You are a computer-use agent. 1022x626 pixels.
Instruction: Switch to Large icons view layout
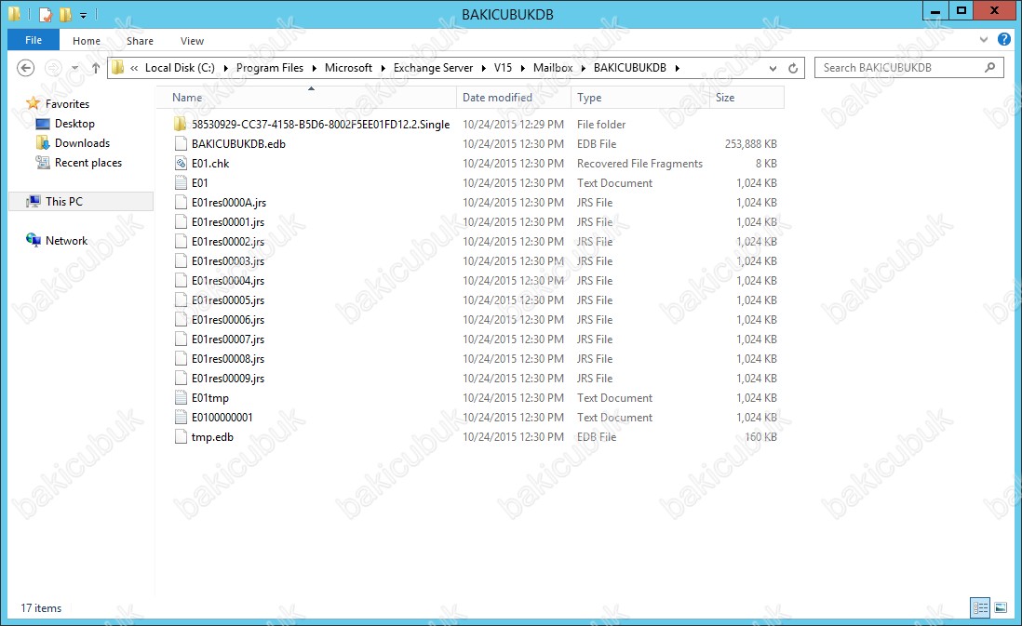1001,607
